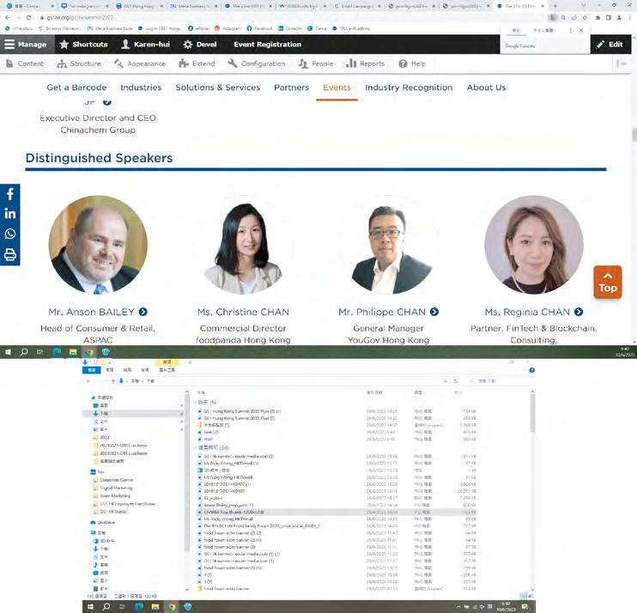Click the print icon in side bar
The height and width of the screenshot is (613, 637).
pyautogui.click(x=10, y=255)
